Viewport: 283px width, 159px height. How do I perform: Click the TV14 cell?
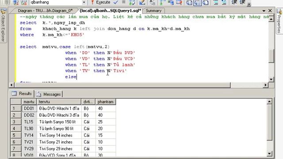click(29, 136)
